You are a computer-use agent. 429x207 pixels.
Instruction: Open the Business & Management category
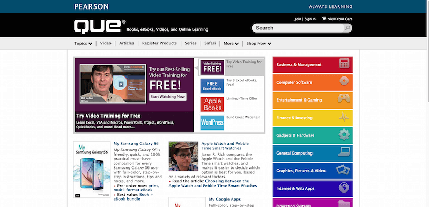point(313,65)
